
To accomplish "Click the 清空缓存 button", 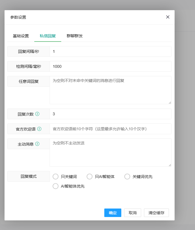I will pos(156,213).
